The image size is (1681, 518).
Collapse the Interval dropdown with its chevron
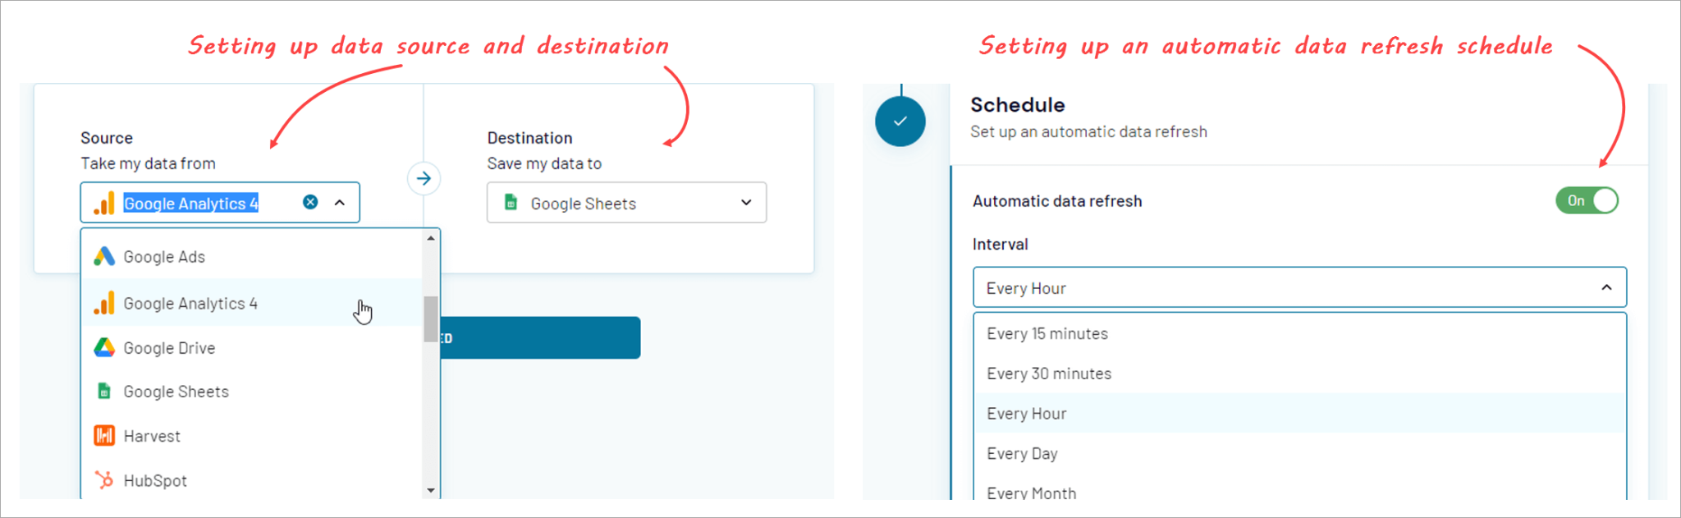(x=1606, y=288)
